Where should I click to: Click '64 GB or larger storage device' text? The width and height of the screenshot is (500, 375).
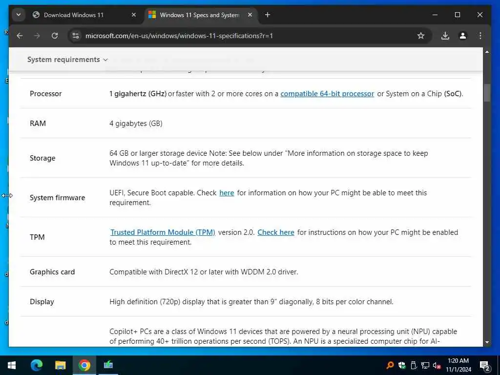coord(158,153)
